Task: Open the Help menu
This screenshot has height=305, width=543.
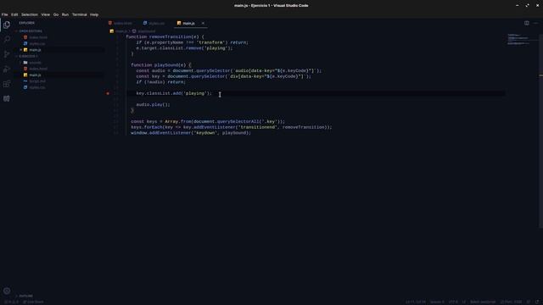Action: (94, 14)
